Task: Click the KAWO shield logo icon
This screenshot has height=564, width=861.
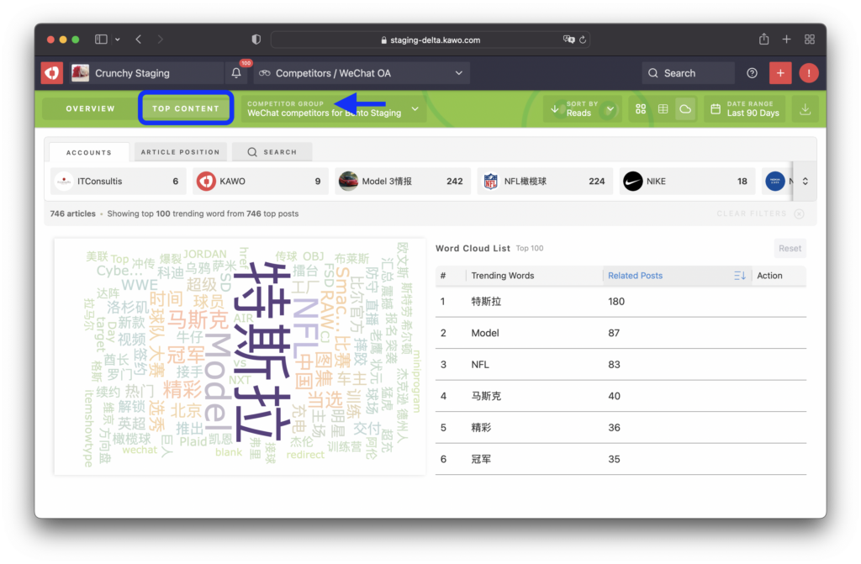Action: (x=52, y=73)
